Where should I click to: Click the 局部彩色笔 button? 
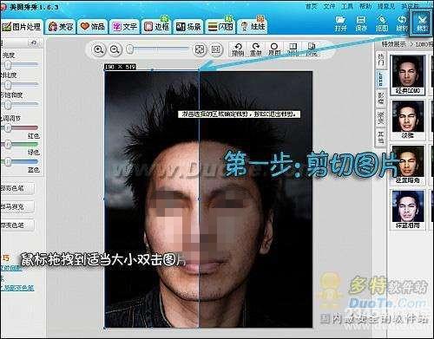[x=17, y=188]
